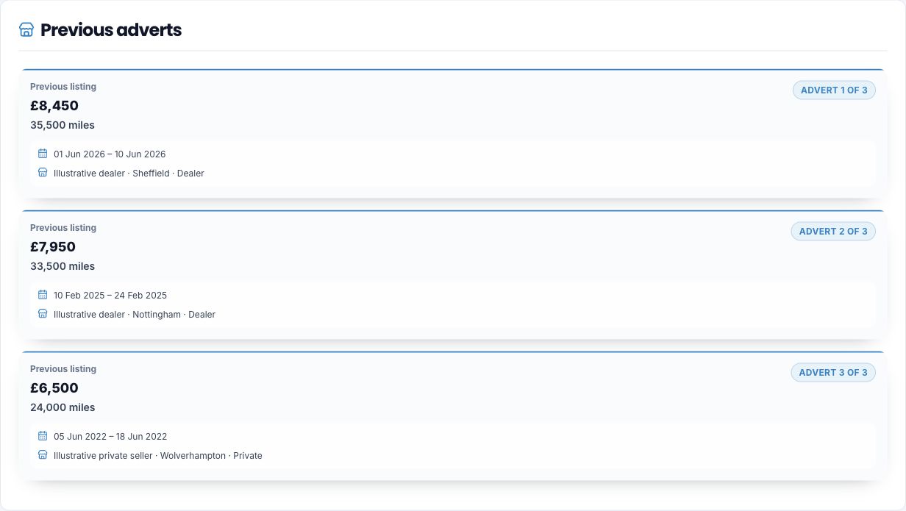This screenshot has width=906, height=511.
Task: Click the Previous adverts heading
Action: (x=111, y=30)
